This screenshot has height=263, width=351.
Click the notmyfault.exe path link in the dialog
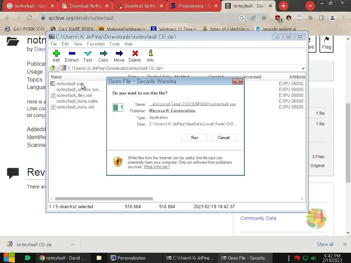[x=193, y=104]
